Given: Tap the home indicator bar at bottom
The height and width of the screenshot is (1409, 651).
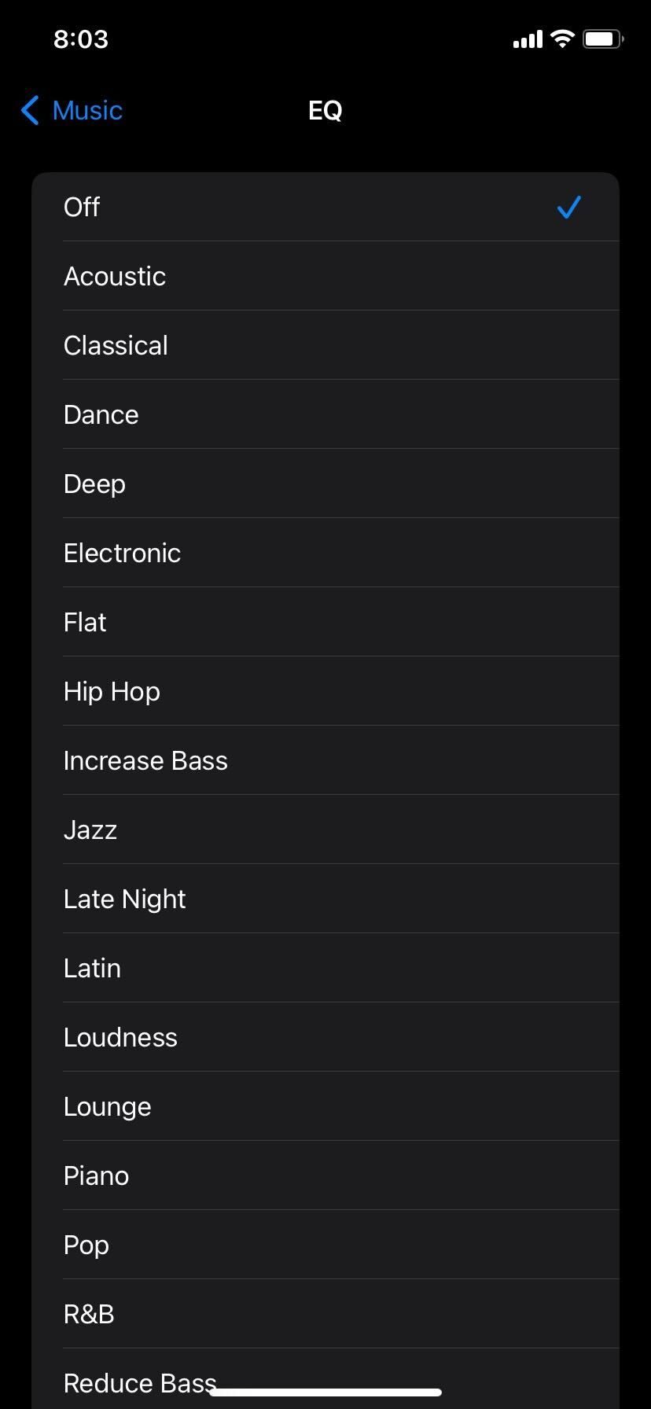Looking at the screenshot, I should 325,1387.
